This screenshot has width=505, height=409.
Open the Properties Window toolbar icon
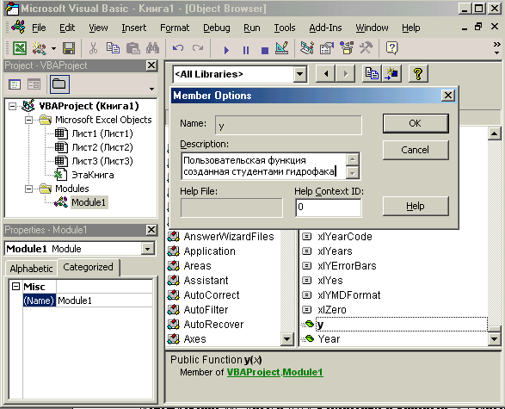pyautogui.click(x=327, y=48)
